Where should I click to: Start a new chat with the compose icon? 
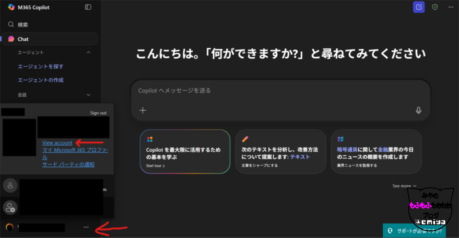pyautogui.click(x=419, y=7)
